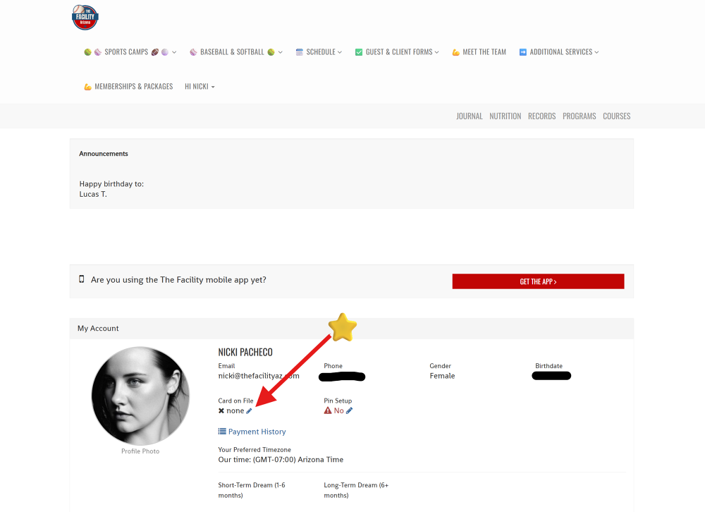Open the Payment History link
Screen dimensions: 705x512
[257, 432]
